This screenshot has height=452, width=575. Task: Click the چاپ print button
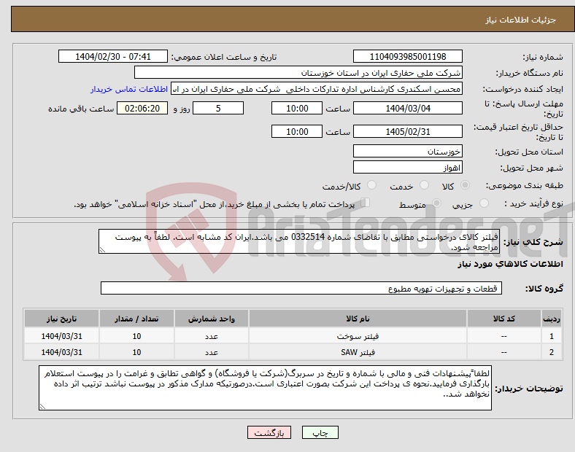coord(320,432)
